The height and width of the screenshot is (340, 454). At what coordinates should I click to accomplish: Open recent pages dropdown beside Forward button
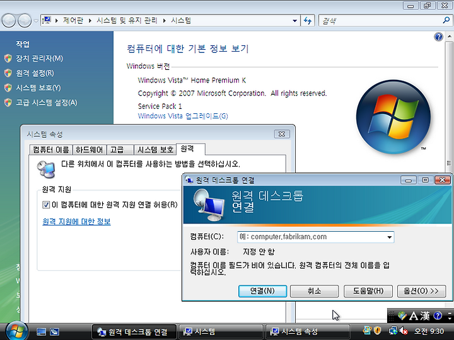point(35,21)
